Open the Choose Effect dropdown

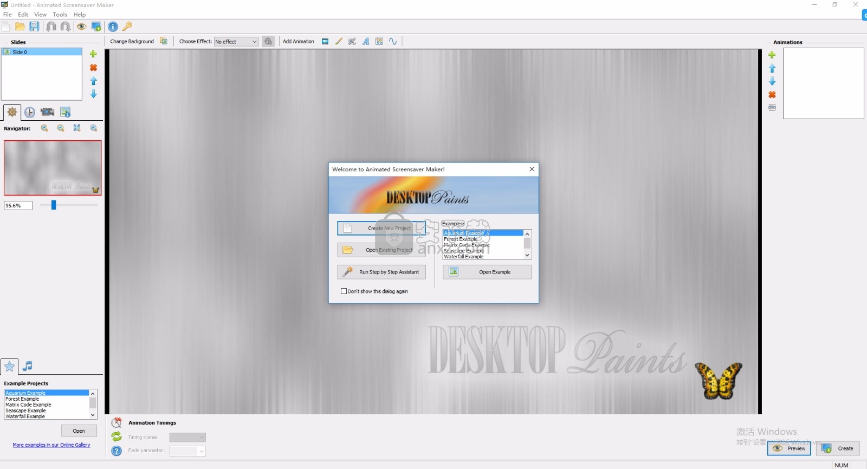pos(236,42)
